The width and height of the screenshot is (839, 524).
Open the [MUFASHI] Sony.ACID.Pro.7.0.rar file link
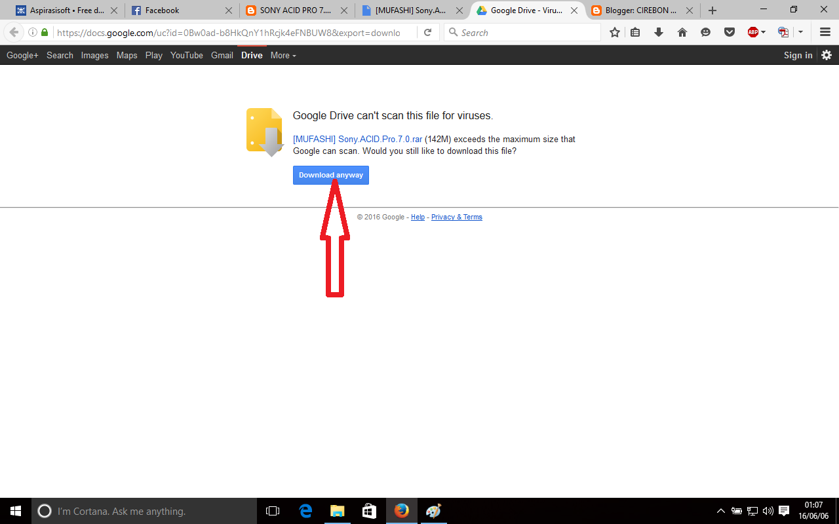pos(357,139)
